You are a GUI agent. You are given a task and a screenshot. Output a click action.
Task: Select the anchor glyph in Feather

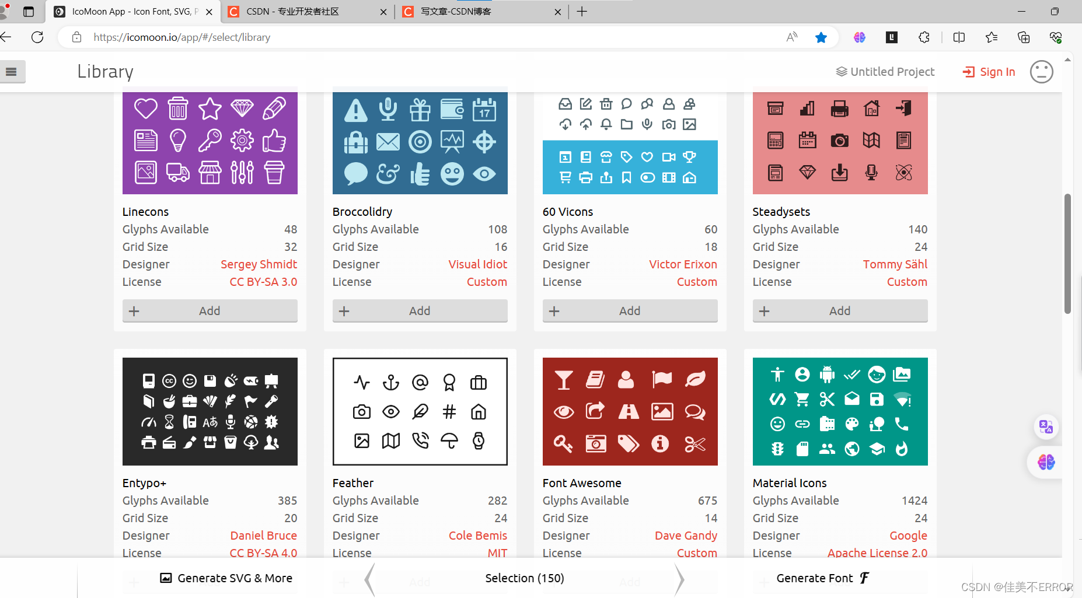pyautogui.click(x=391, y=383)
